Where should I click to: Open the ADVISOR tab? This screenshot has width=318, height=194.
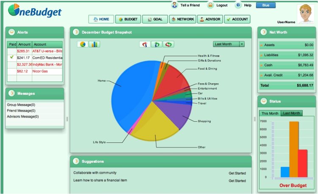(210, 19)
